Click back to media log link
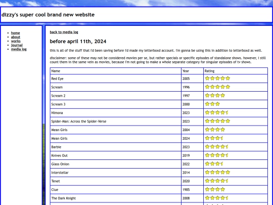This screenshot has width=273, height=205. (64, 32)
